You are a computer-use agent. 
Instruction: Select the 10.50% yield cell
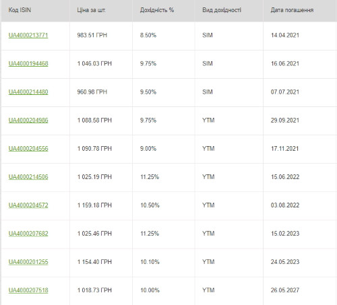(x=164, y=206)
